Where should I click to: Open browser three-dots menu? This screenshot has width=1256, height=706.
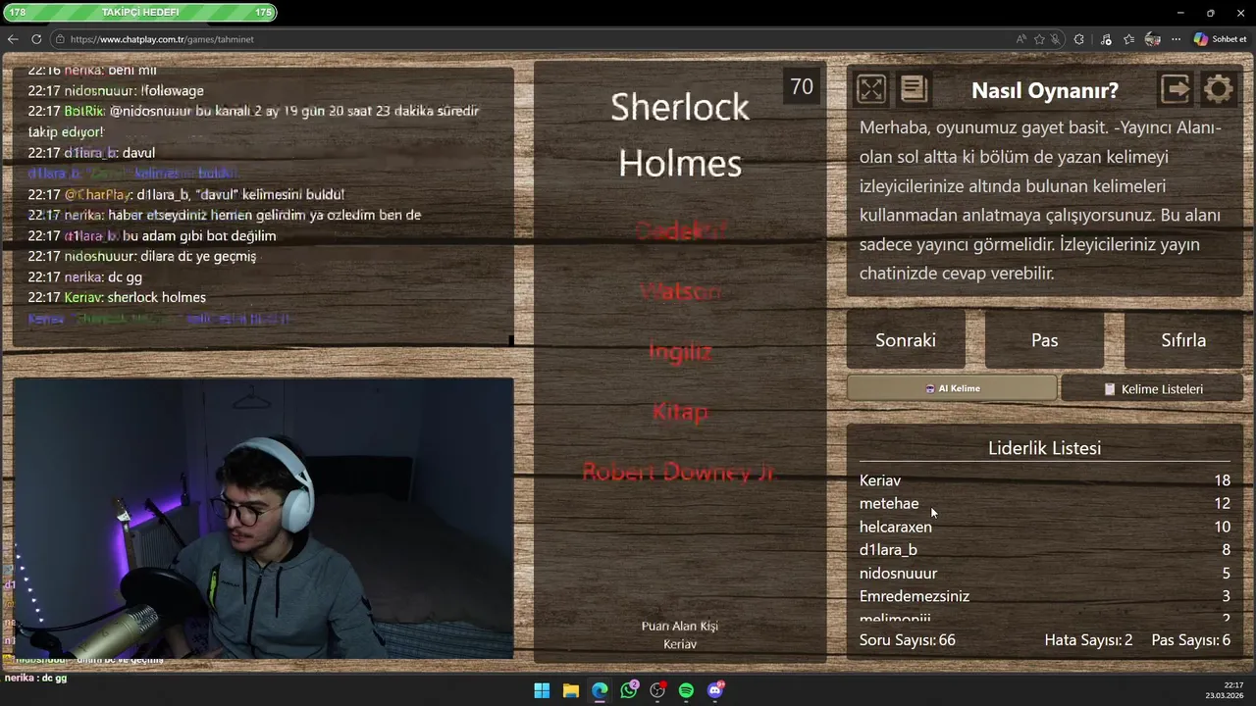(x=1176, y=39)
